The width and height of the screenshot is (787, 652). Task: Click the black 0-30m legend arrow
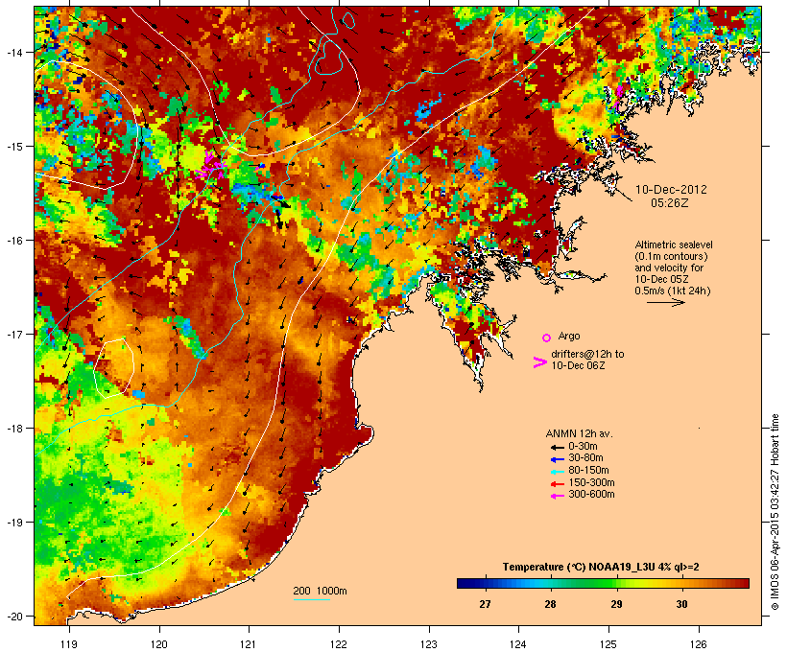557,447
